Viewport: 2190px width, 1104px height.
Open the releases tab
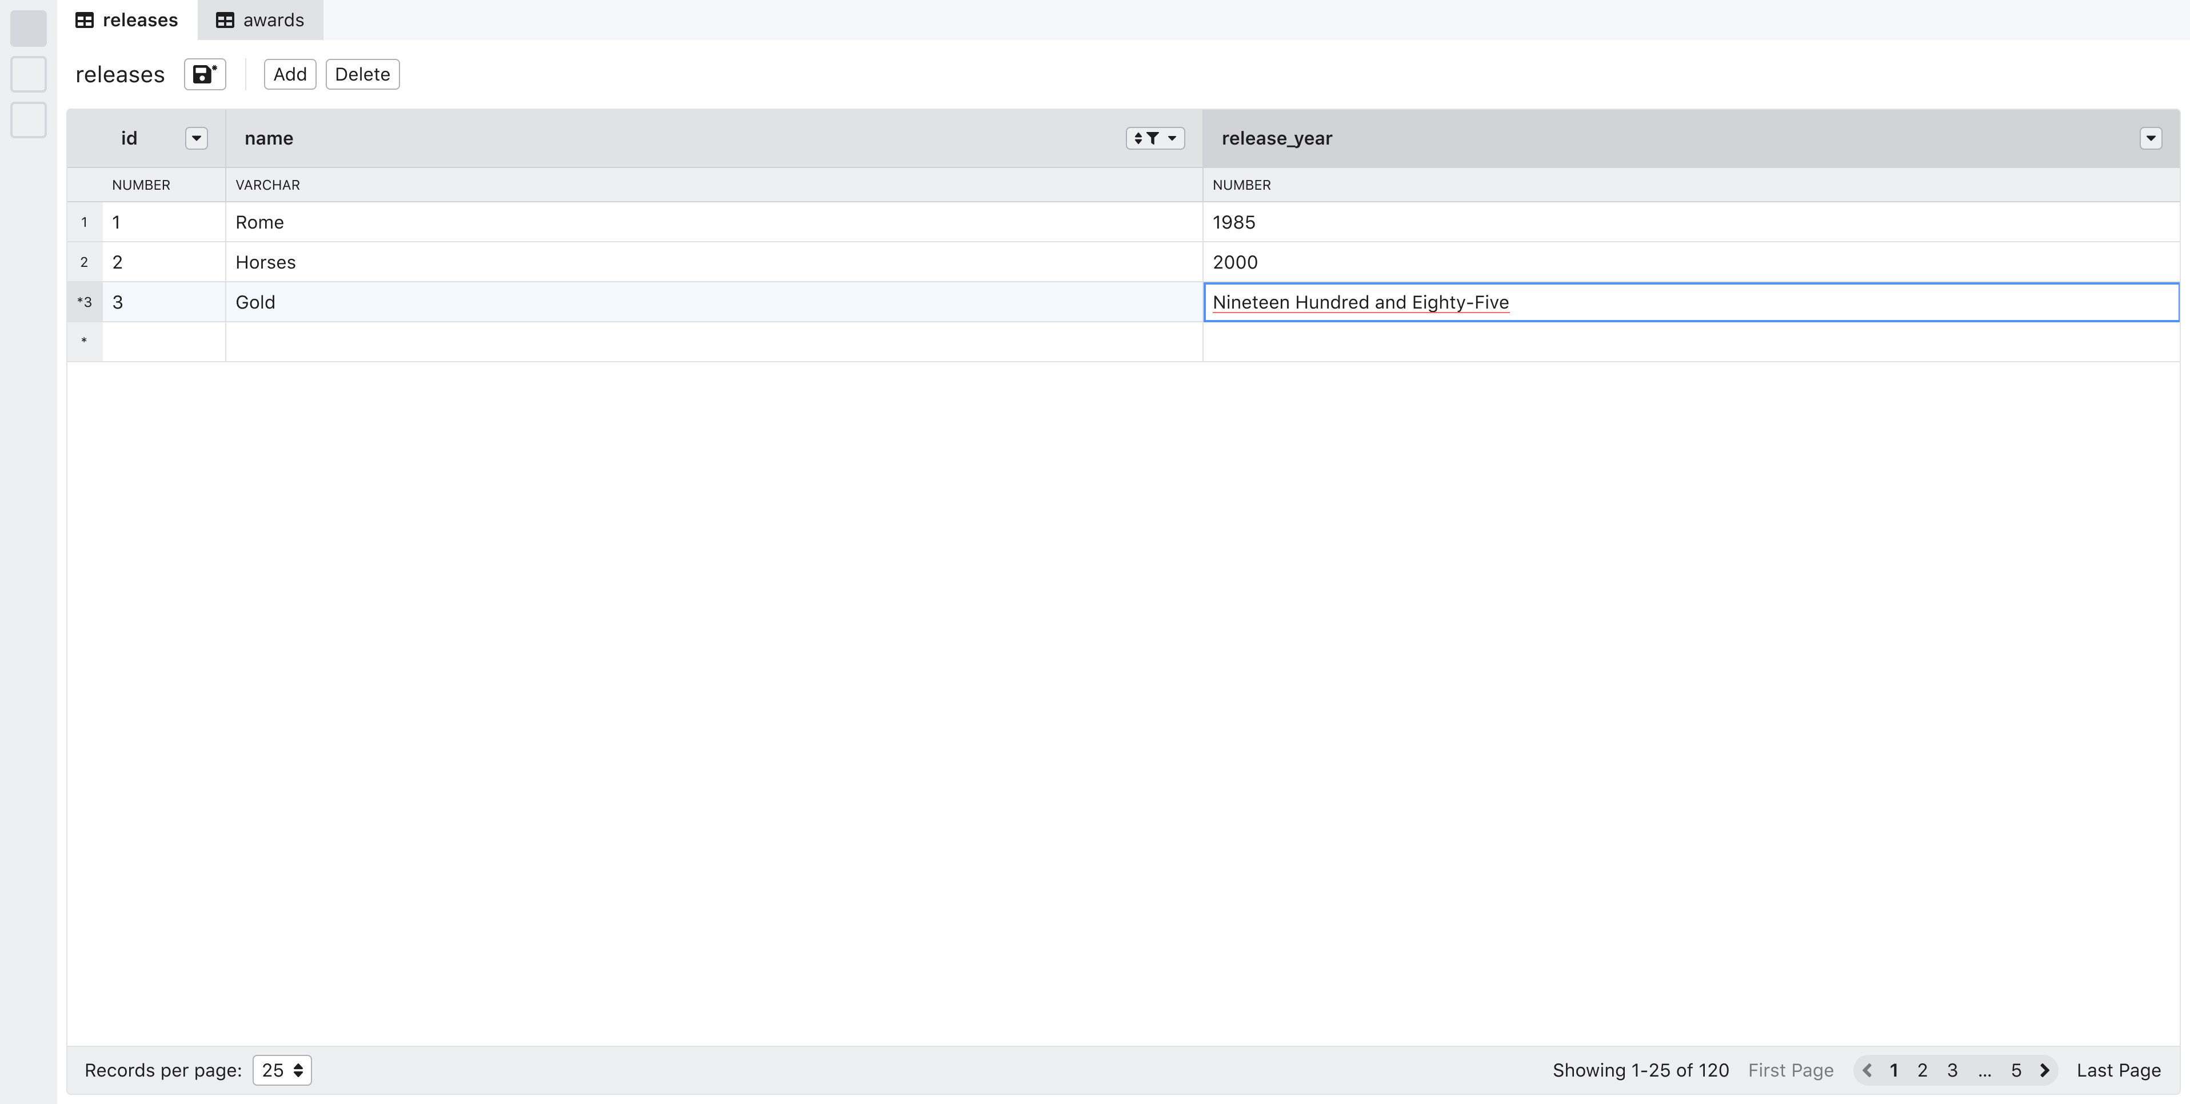tap(127, 19)
